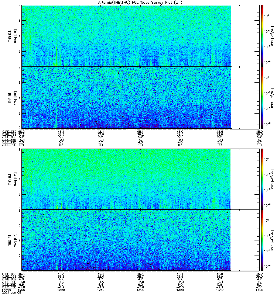
Task: Click the THC B⊥ green patch near 1337
Action: pyautogui.click(x=214, y=202)
